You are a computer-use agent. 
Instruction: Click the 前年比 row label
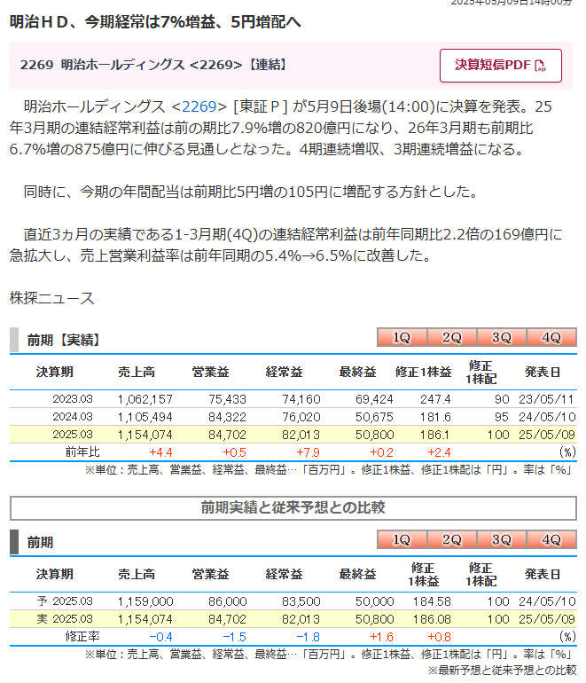[x=82, y=452]
